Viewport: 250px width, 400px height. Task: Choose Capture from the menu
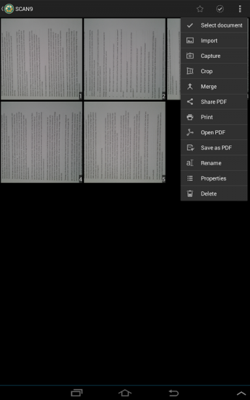point(214,56)
